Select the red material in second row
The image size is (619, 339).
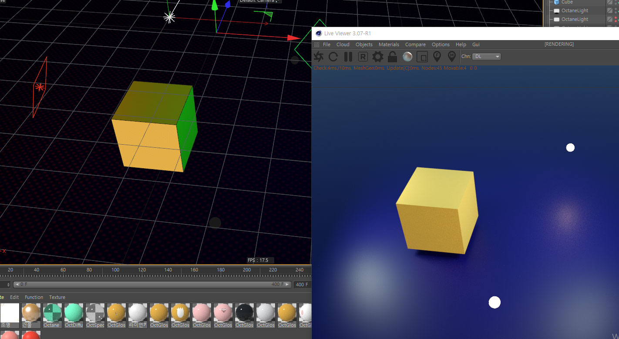[x=31, y=335]
